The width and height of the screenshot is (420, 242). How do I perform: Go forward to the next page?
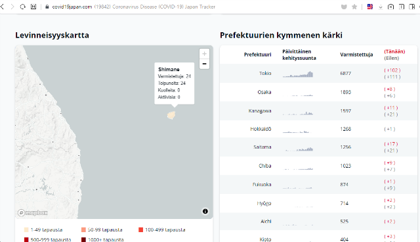coord(12,7)
